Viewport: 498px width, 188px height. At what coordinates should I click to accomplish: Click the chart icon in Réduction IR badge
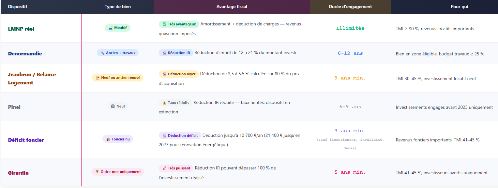(x=164, y=53)
